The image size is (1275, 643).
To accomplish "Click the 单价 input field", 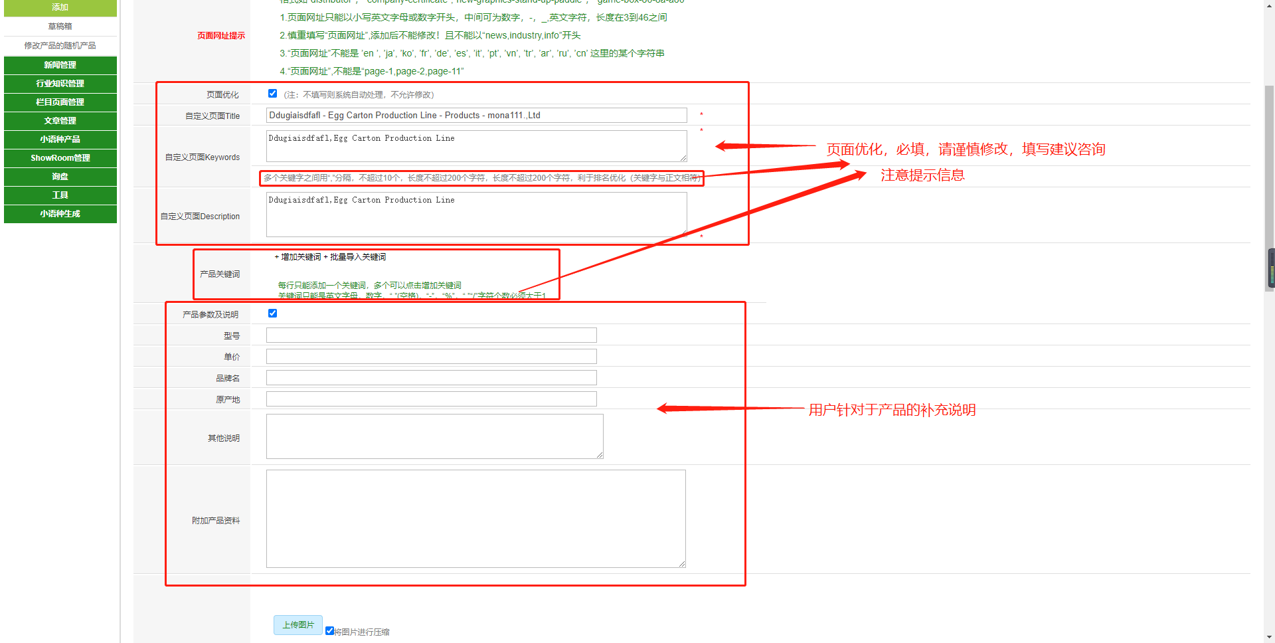I will tap(432, 357).
